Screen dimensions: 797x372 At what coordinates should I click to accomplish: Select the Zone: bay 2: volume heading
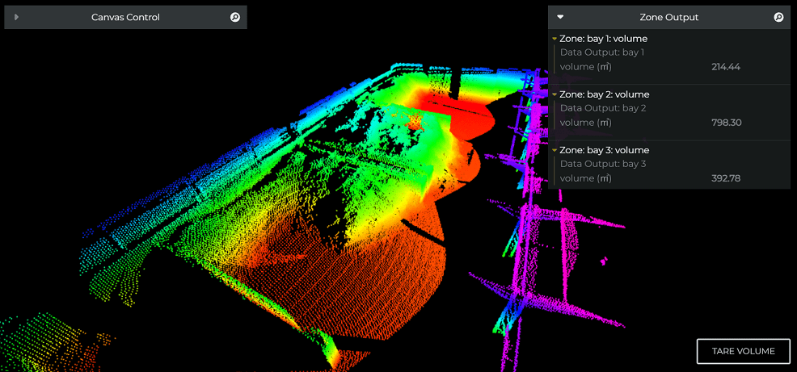(604, 94)
